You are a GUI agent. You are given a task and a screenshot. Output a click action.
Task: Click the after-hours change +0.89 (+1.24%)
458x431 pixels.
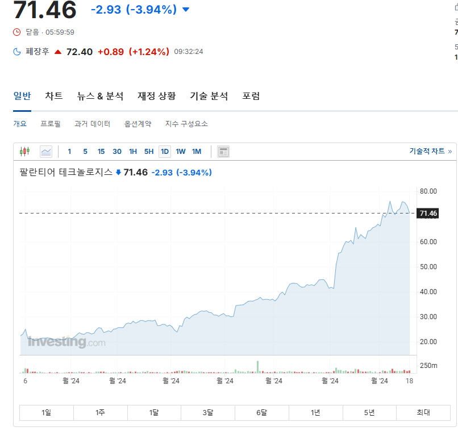point(133,52)
